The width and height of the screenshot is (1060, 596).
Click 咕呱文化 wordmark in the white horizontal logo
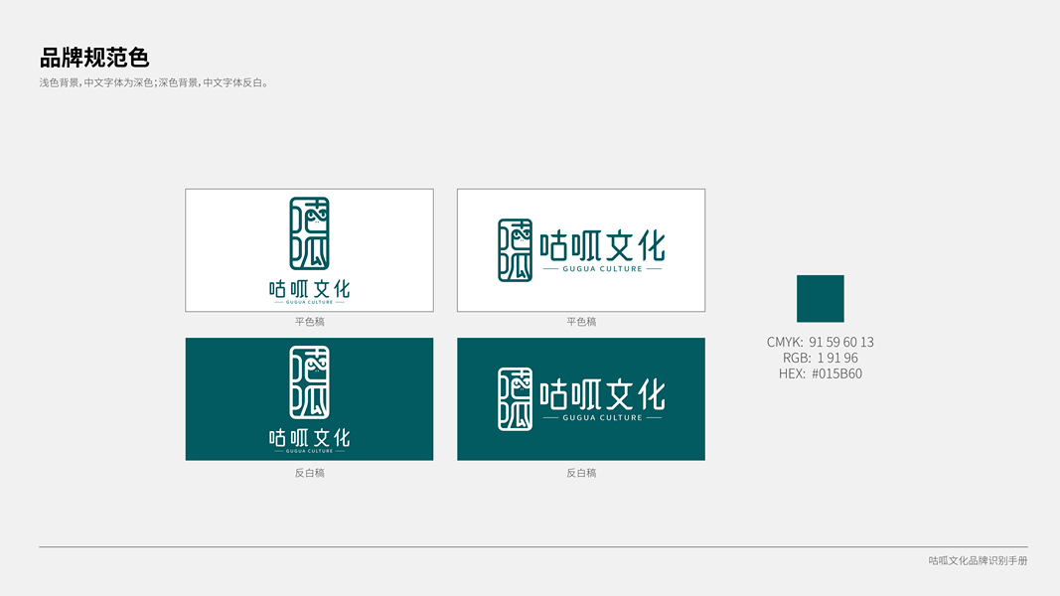pyautogui.click(x=602, y=246)
